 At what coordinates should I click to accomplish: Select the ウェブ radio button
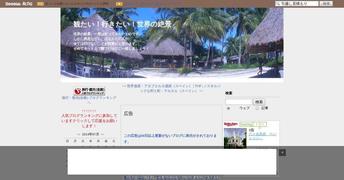[x=228, y=108]
